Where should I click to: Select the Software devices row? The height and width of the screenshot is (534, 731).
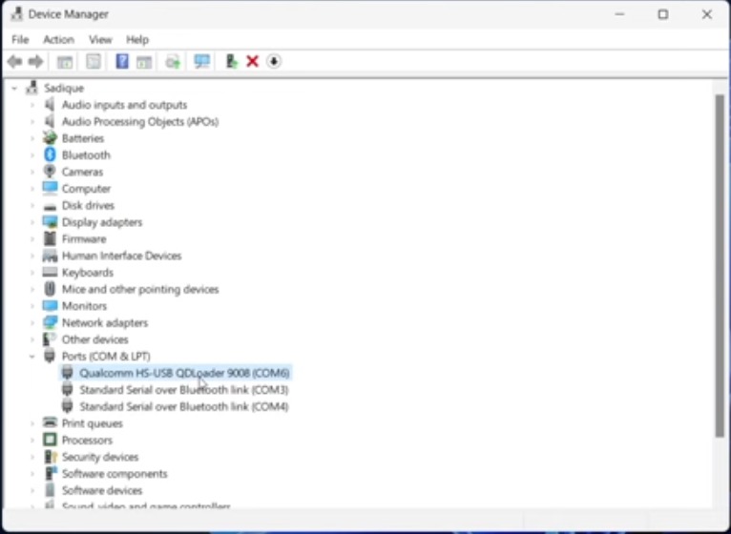point(101,490)
